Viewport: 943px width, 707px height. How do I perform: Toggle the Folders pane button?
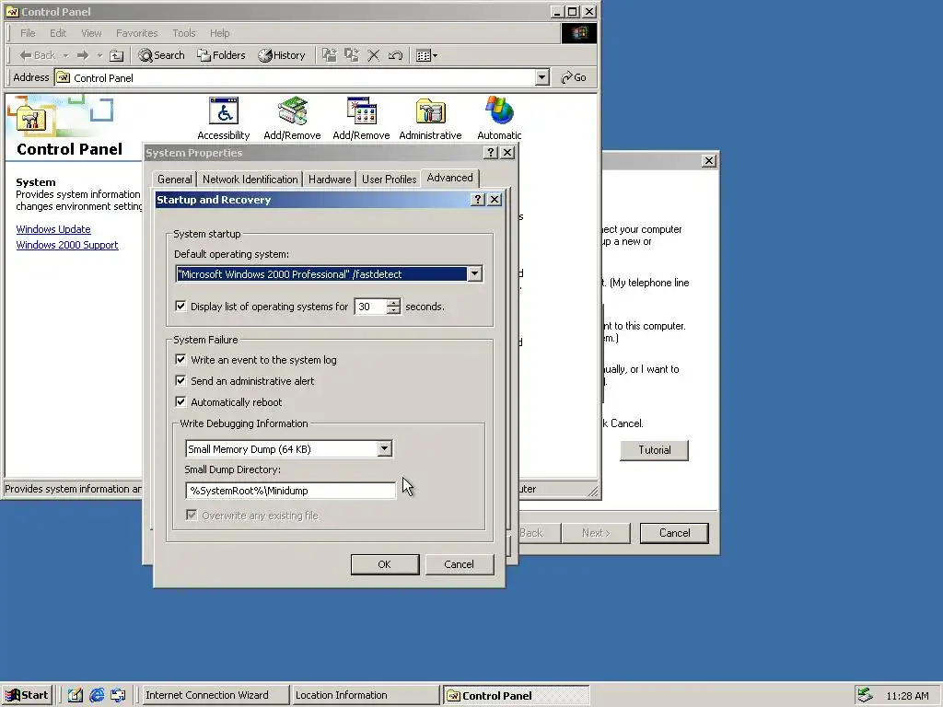point(221,55)
